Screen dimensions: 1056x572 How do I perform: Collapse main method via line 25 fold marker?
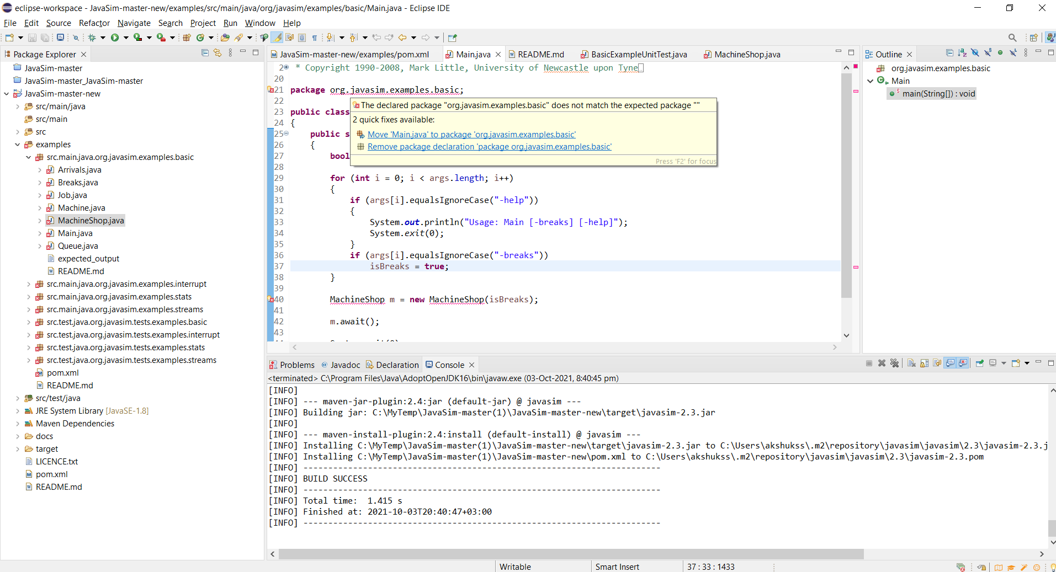click(x=286, y=133)
